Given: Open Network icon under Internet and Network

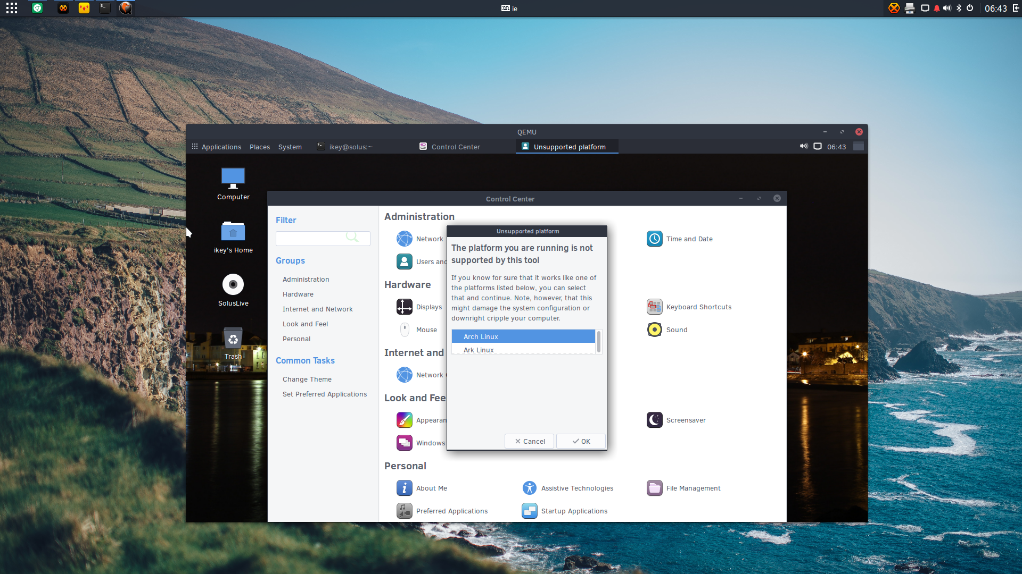Looking at the screenshot, I should coord(405,375).
